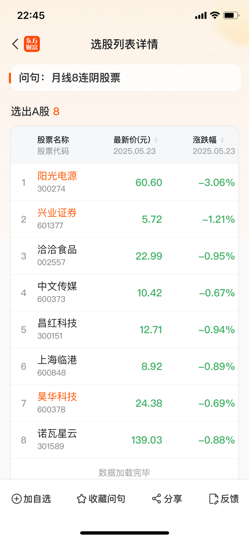Tap the 139.03 price of 诺瓦星云
The image size is (249, 540).
[x=147, y=440]
